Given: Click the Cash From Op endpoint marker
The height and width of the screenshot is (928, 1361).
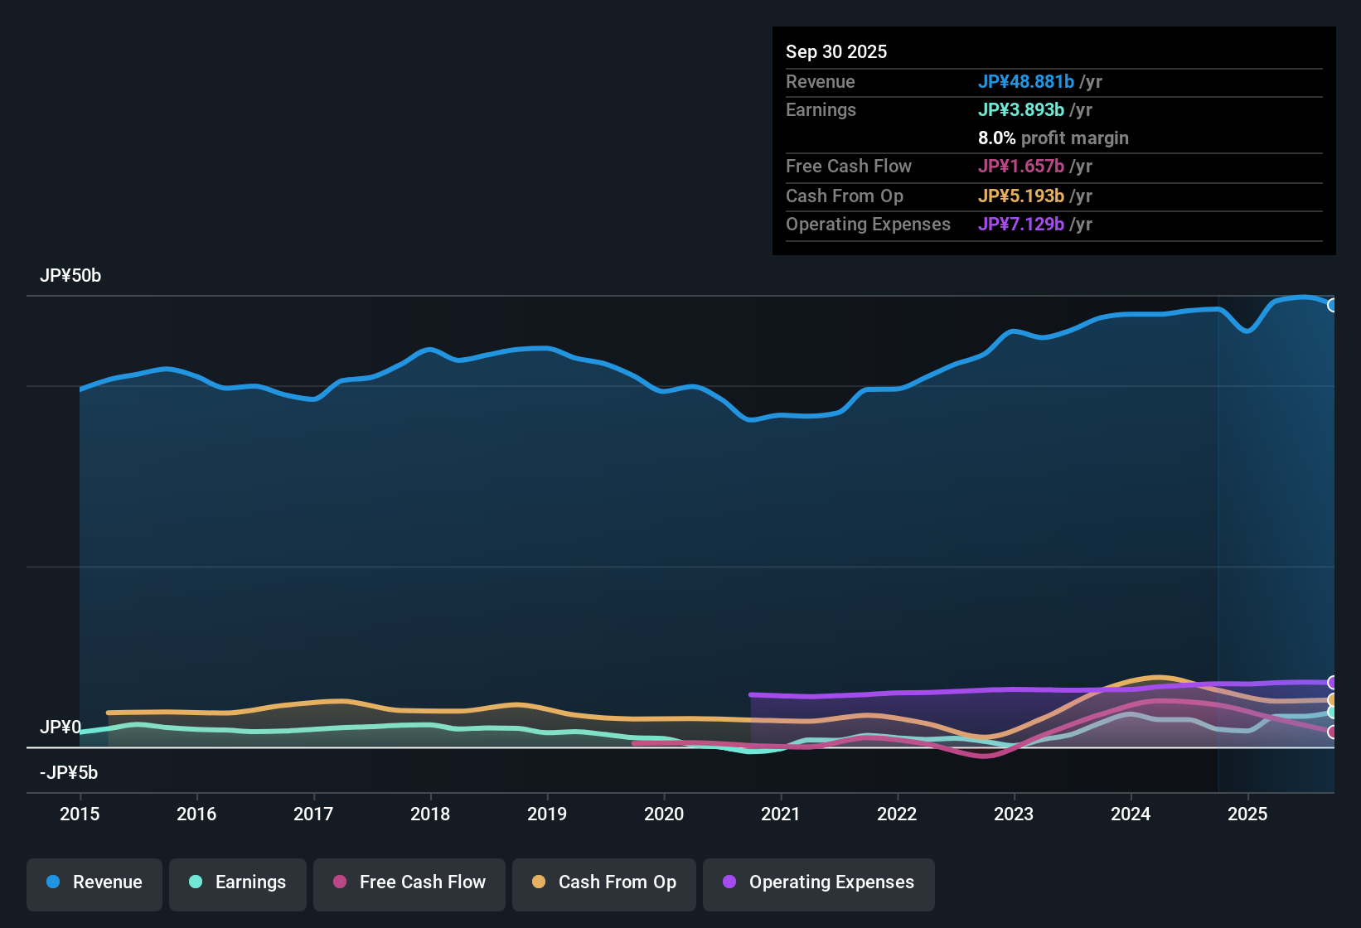Looking at the screenshot, I should 1333,700.
